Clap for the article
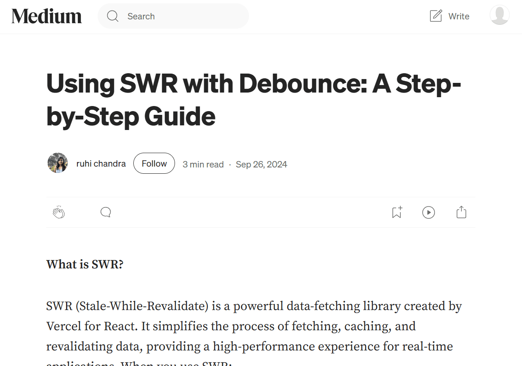522x366 pixels. point(58,212)
